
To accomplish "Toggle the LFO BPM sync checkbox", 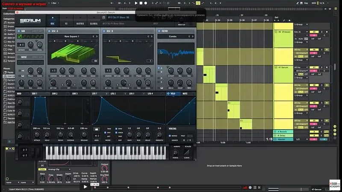I will click(x=116, y=129).
